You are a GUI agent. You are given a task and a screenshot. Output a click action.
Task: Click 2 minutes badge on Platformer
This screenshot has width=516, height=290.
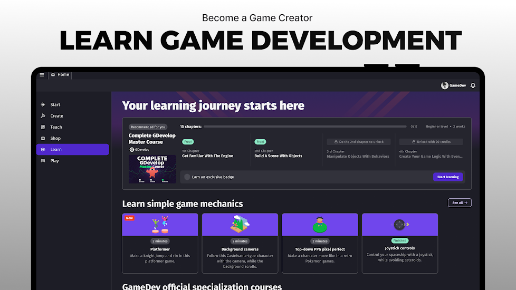(160, 241)
